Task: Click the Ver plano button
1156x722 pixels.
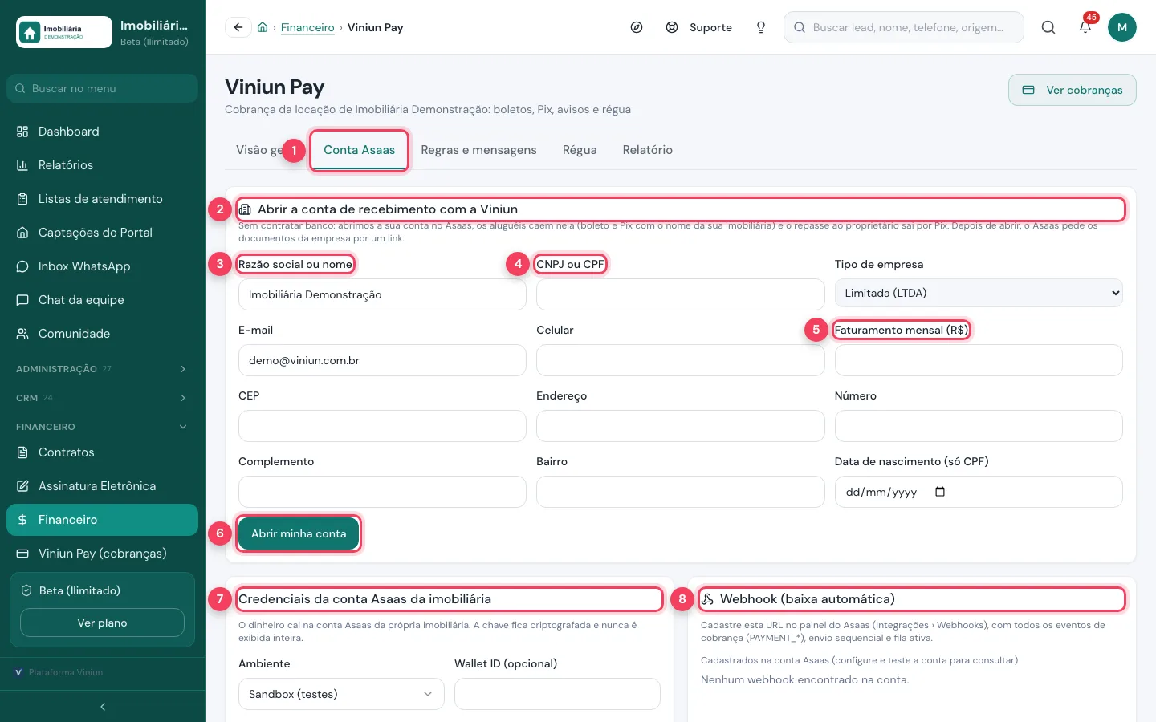Action: [102, 623]
